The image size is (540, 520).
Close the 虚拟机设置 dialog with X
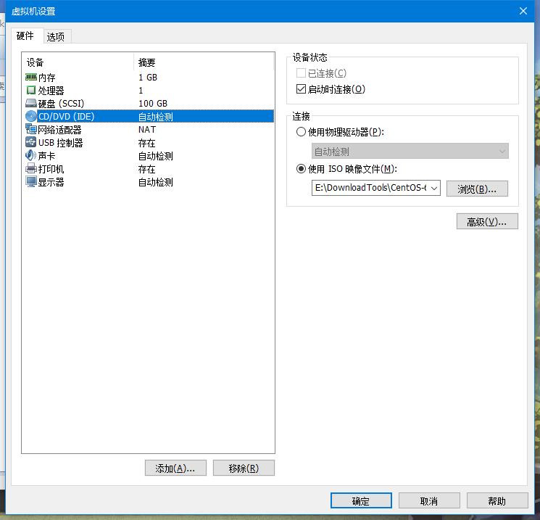523,11
